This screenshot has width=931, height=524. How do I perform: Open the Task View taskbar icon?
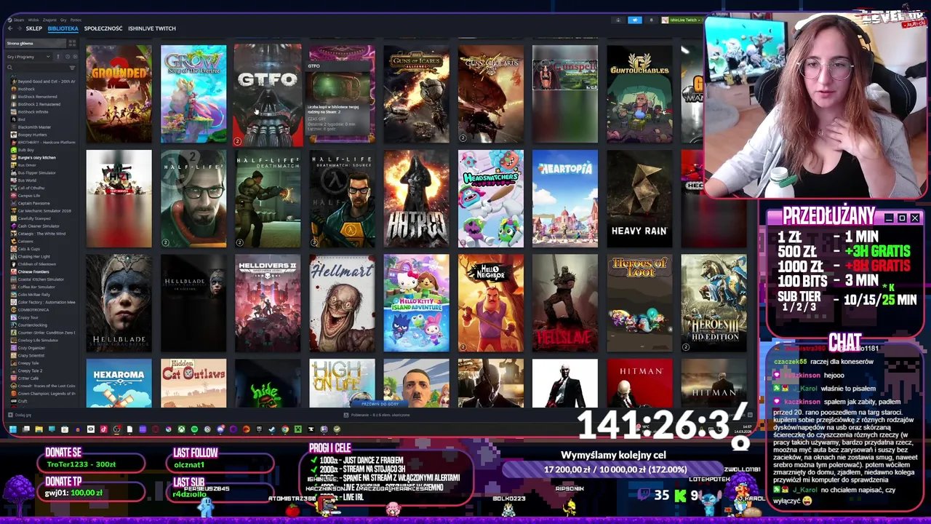[x=26, y=429]
